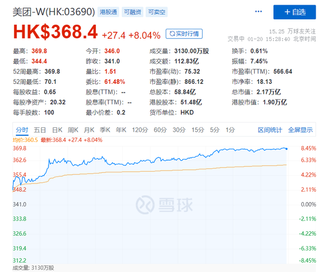
Task: Switch to the 5分 chart tab
Action: 215,130
